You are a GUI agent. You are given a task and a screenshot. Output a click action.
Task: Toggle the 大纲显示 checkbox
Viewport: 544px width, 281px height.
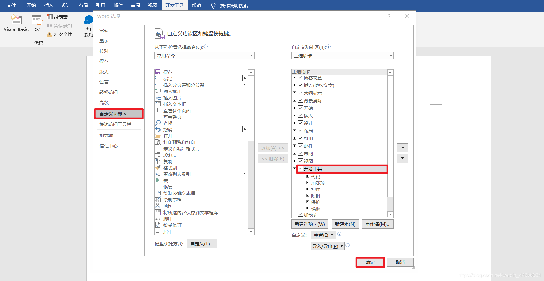pyautogui.click(x=300, y=93)
